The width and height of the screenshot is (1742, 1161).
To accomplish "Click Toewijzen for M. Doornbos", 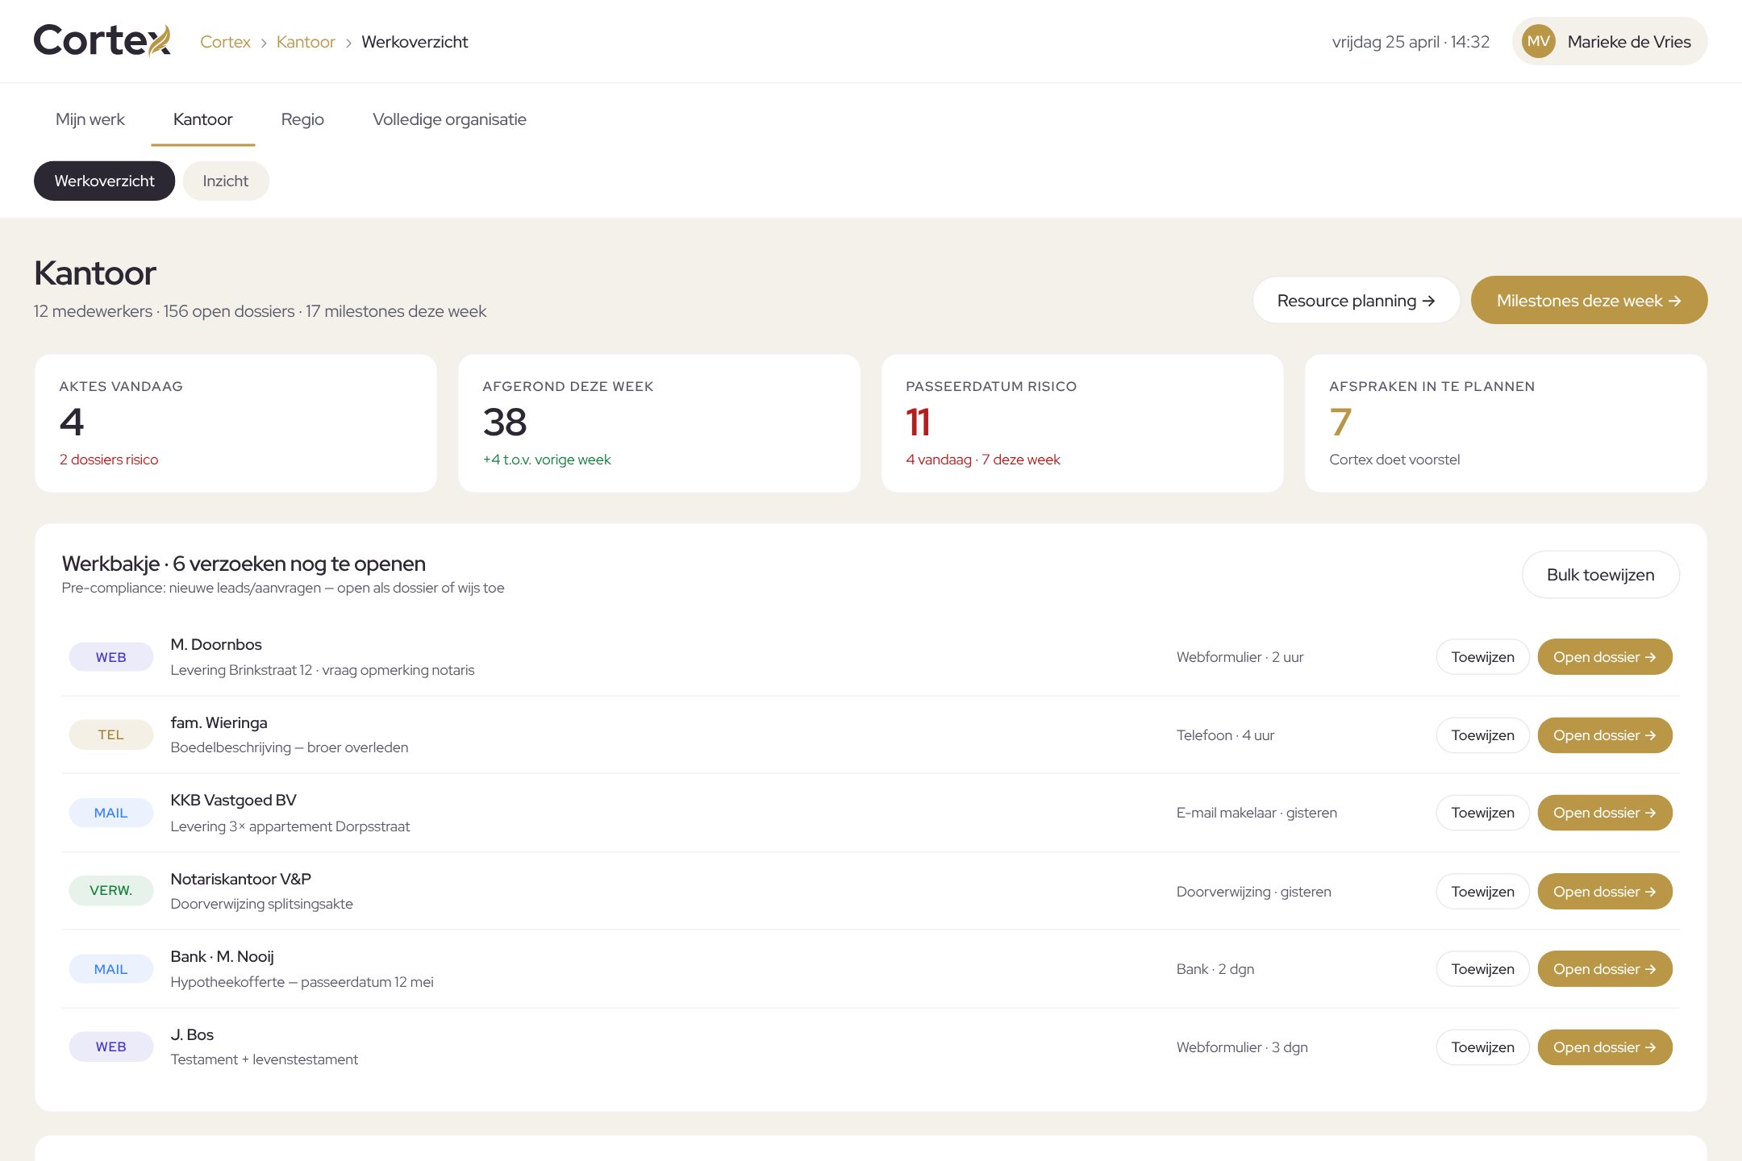I will click(1482, 657).
